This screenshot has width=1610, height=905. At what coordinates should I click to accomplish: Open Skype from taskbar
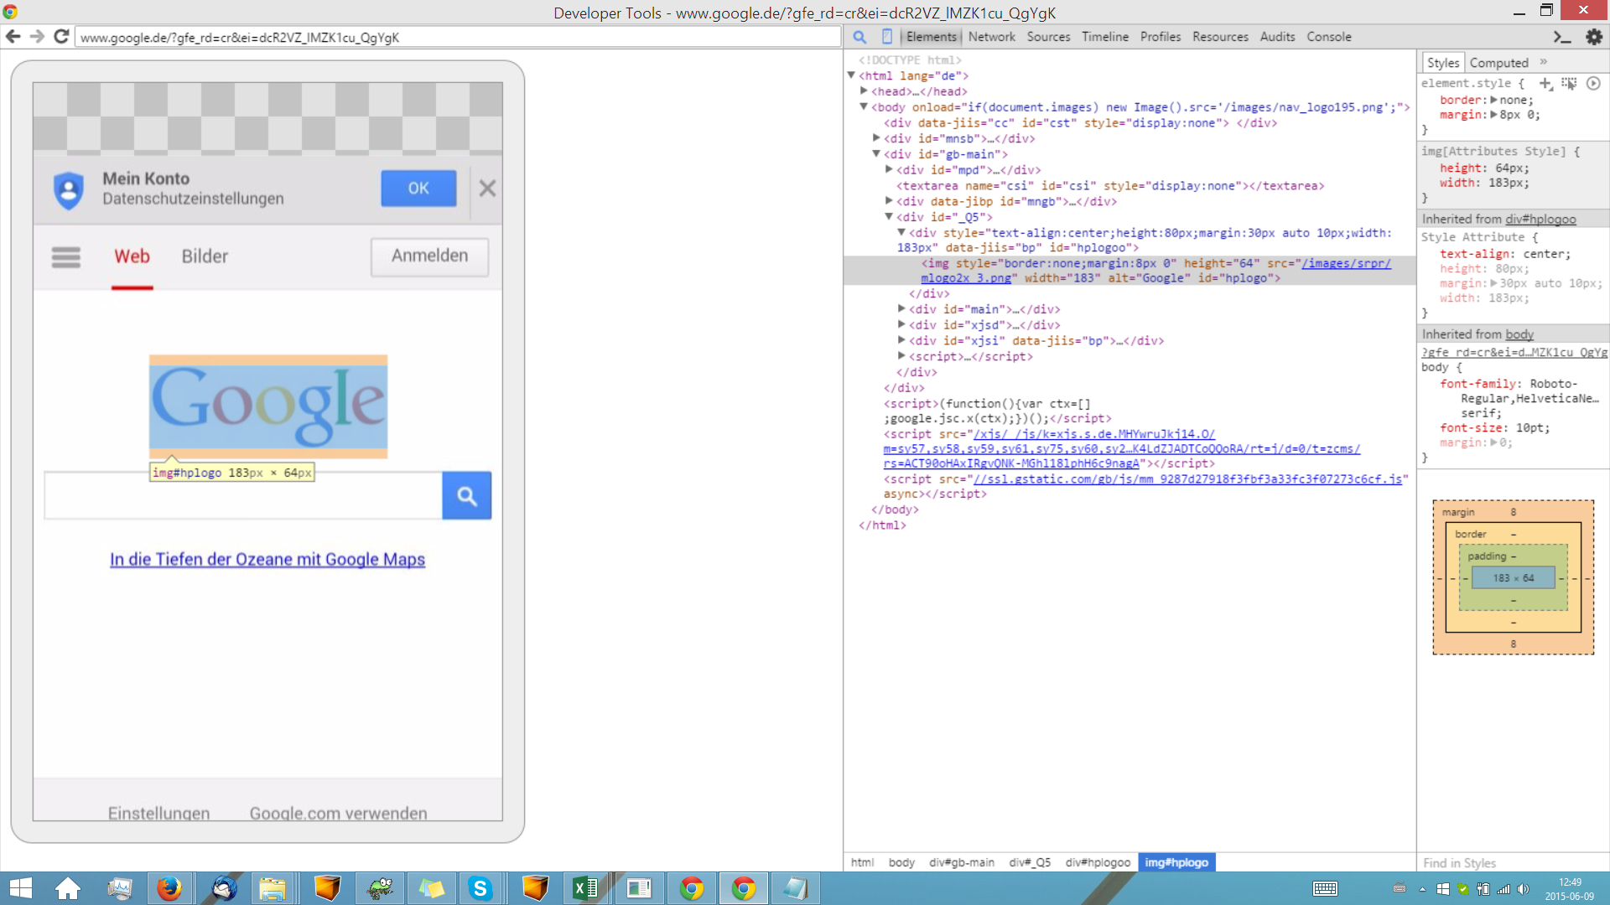(x=480, y=888)
